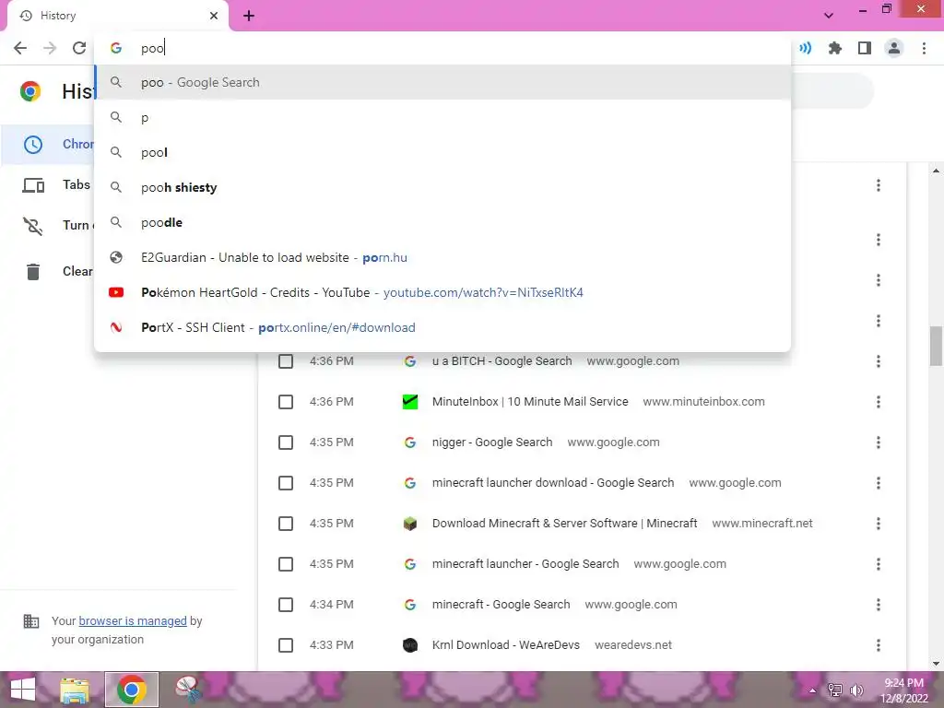944x708 pixels.
Task: Select the 'pool' search suggestion
Action: coord(442,152)
